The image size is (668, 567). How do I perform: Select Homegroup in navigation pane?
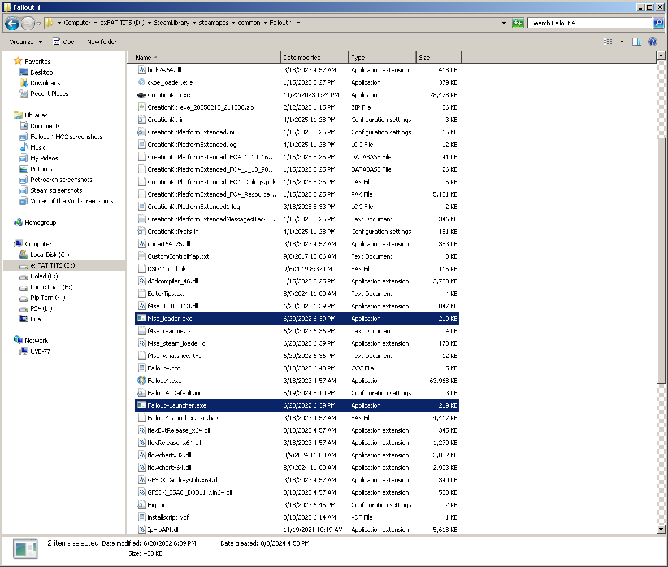[41, 223]
